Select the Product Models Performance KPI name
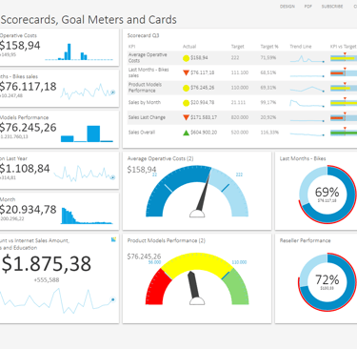The image size is (357, 349). point(145,88)
